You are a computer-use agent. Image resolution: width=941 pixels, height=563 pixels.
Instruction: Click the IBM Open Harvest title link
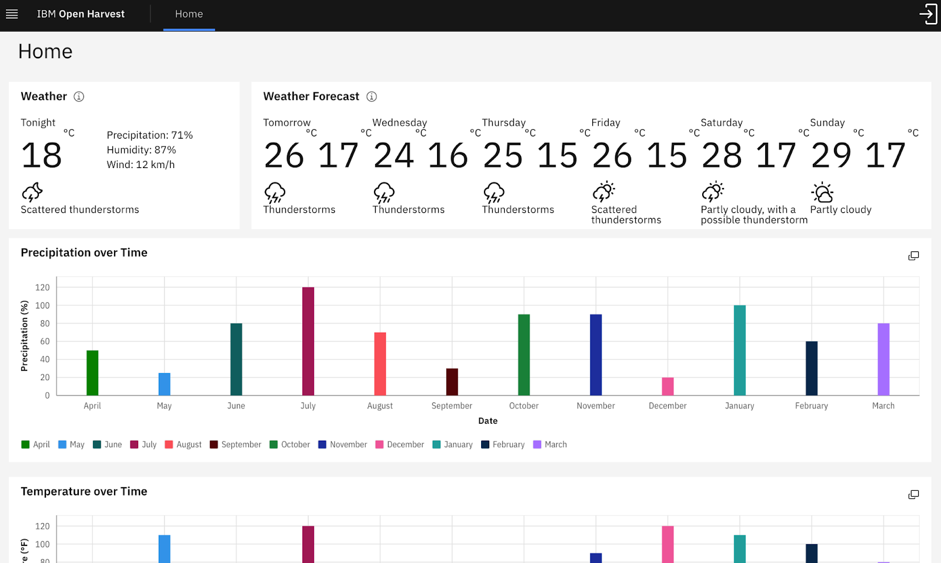point(81,14)
